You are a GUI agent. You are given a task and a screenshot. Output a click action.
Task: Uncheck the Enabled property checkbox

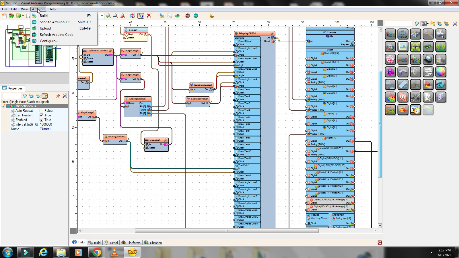(42, 120)
